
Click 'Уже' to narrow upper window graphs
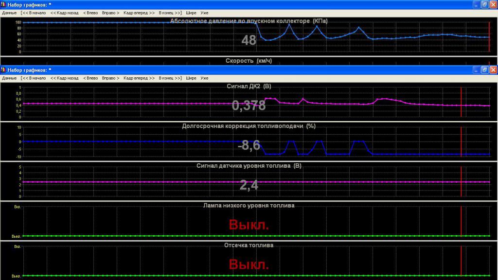click(x=204, y=13)
